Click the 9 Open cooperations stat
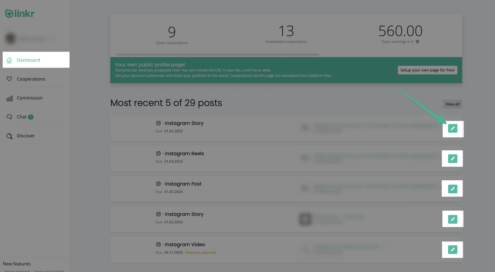495x272 pixels. tap(172, 35)
